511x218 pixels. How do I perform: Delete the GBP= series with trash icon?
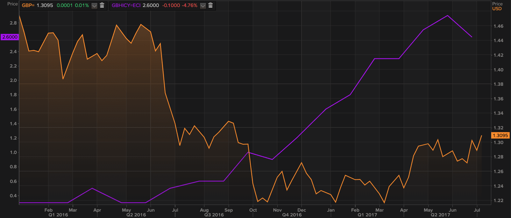click(x=102, y=5)
